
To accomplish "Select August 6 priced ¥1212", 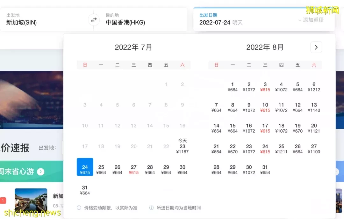I will pos(314,87).
